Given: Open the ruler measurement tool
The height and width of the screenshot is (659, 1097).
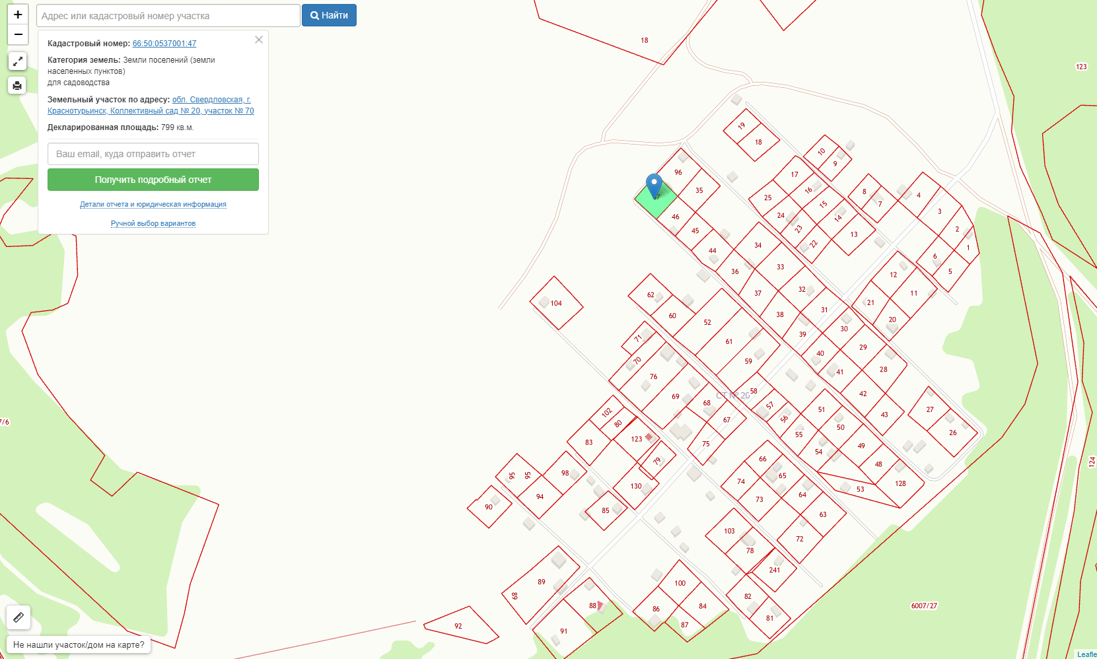Looking at the screenshot, I should point(18,617).
